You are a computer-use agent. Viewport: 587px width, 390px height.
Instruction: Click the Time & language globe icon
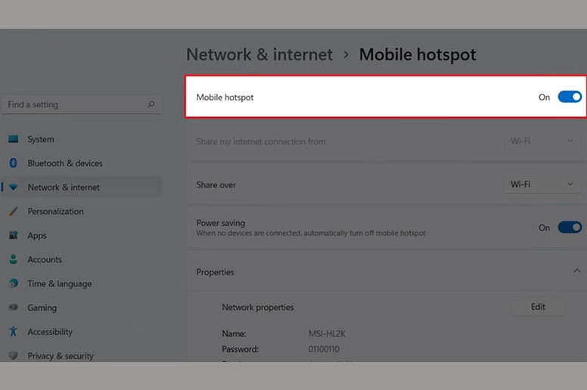(x=13, y=283)
